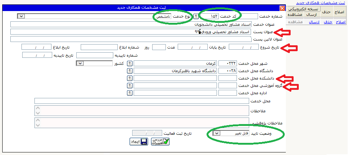
Task: Click the ایجاد save button
Action: coord(138,142)
